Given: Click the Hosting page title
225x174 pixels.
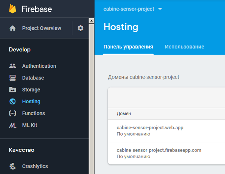Looking at the screenshot, I should [121, 27].
